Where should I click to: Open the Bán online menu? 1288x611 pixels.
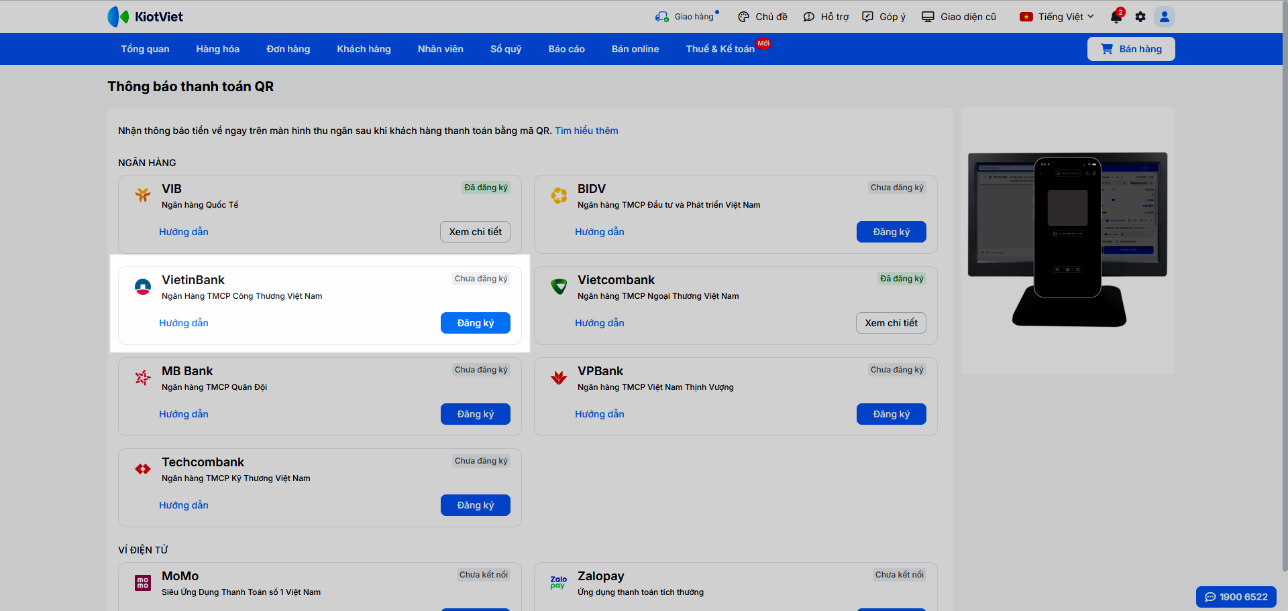(x=635, y=49)
